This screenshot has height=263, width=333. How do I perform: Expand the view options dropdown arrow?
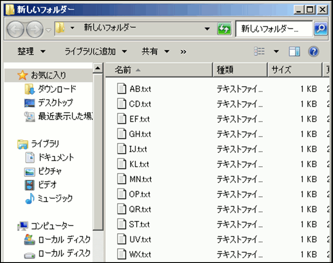click(276, 51)
